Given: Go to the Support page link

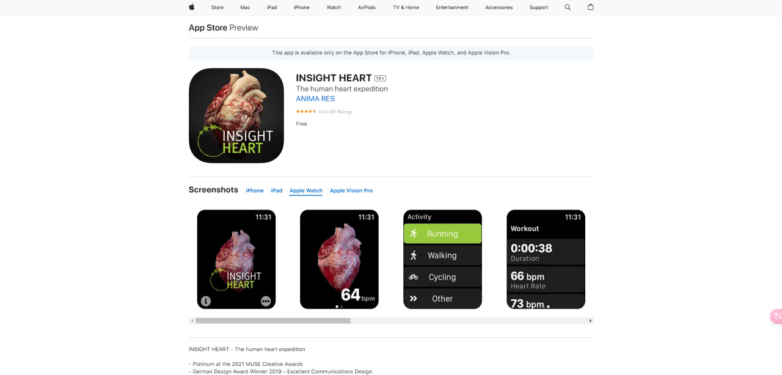Looking at the screenshot, I should 539,7.
